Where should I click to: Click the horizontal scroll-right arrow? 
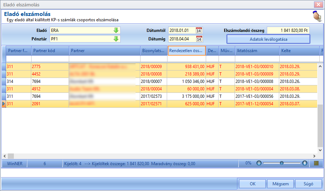click(x=314, y=156)
